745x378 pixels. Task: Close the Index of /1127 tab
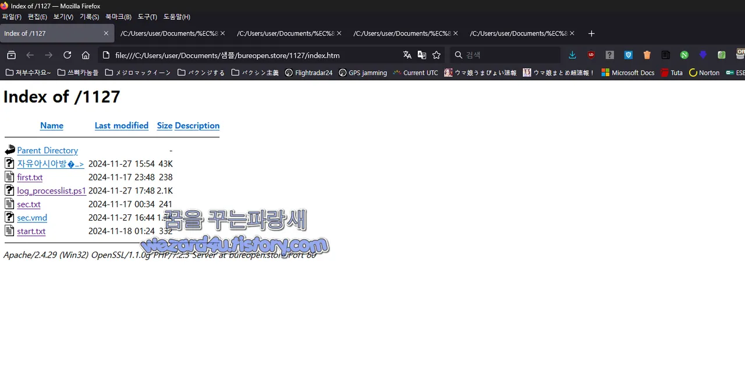[106, 34]
